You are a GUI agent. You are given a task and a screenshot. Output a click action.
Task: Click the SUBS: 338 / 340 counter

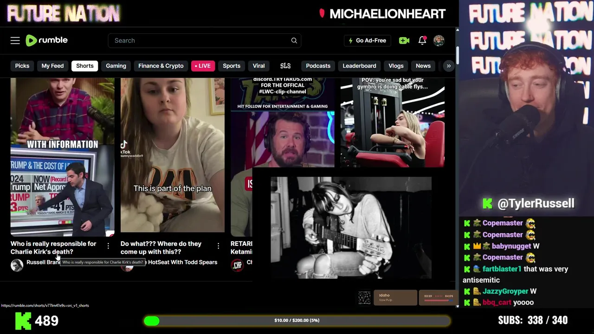(x=533, y=320)
